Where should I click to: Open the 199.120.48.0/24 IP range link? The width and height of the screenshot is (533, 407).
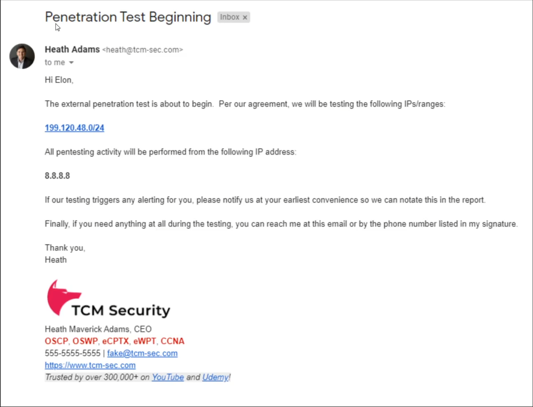[x=74, y=128]
